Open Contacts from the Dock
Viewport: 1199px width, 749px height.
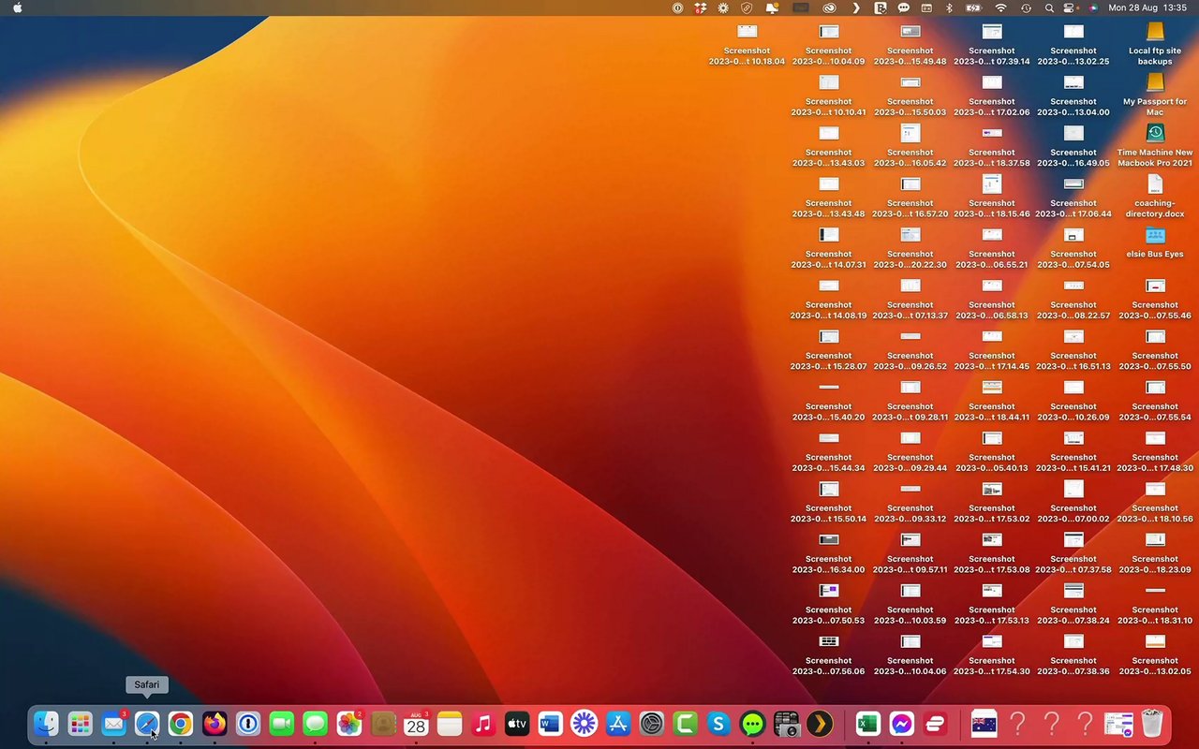[x=383, y=724]
